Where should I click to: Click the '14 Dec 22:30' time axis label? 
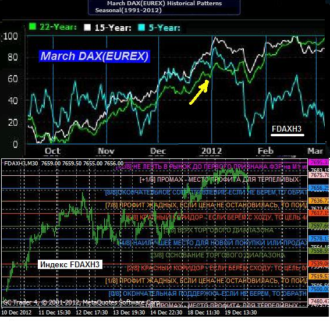[166, 312]
